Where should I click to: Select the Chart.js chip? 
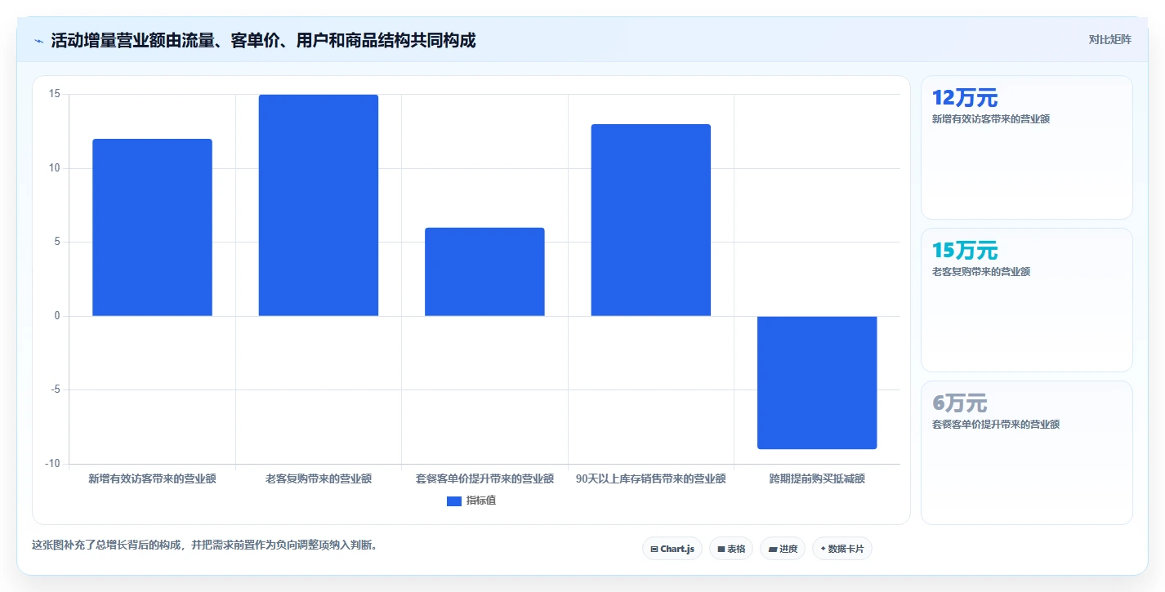(672, 549)
